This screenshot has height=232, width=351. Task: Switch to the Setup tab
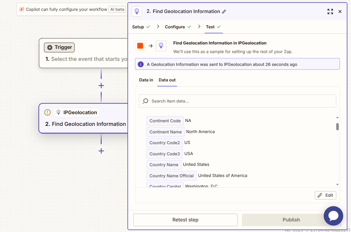tap(138, 27)
